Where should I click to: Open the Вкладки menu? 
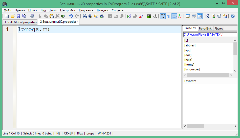(102, 10)
